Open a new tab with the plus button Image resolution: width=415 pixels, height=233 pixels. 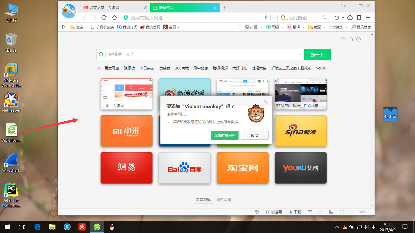point(225,8)
